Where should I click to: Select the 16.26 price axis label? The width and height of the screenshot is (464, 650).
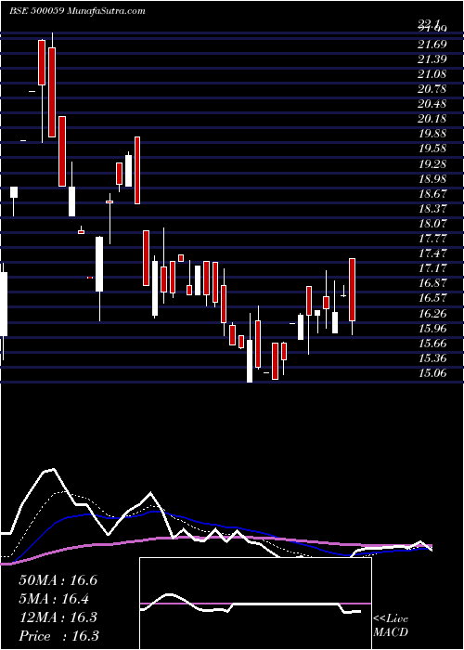(432, 314)
